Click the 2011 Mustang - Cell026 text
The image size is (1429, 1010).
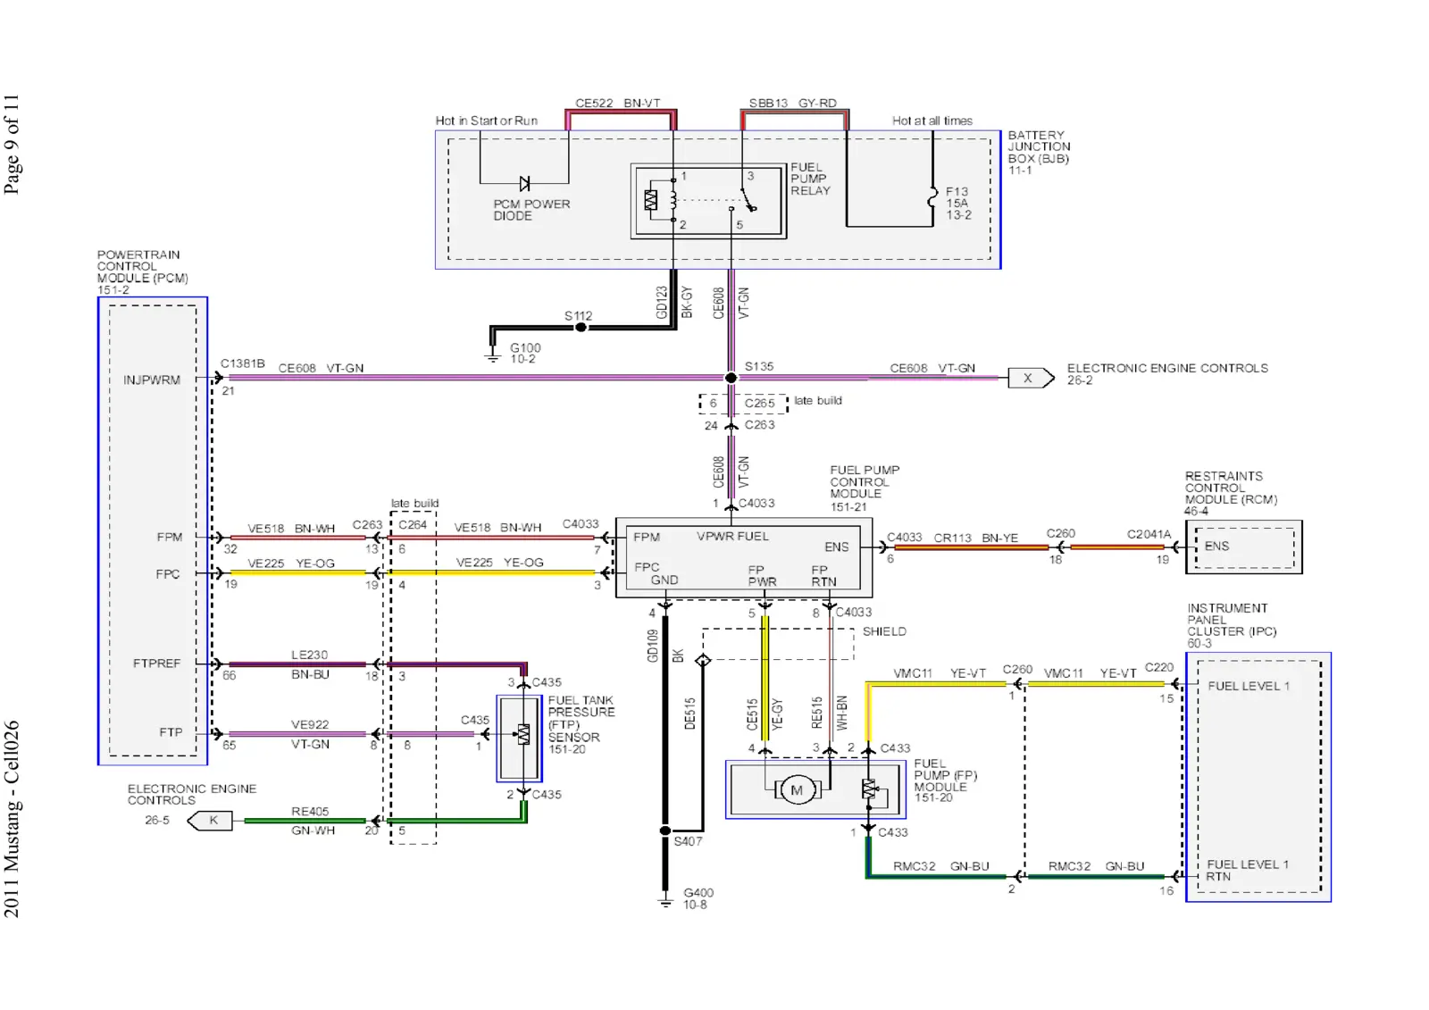point(12,819)
